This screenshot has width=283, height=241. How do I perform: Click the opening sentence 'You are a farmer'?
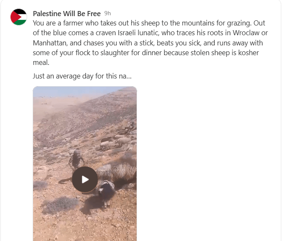point(58,23)
